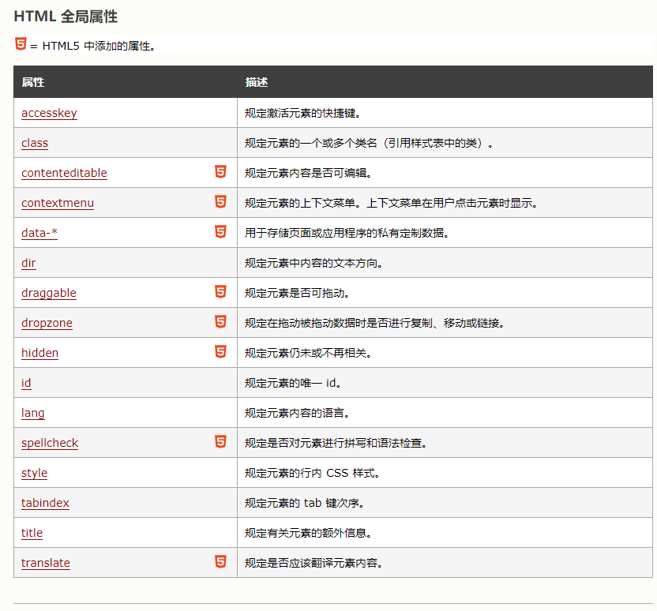Click HTML5 icon in dropzone row
Screen dimensions: 657x611
(220, 321)
